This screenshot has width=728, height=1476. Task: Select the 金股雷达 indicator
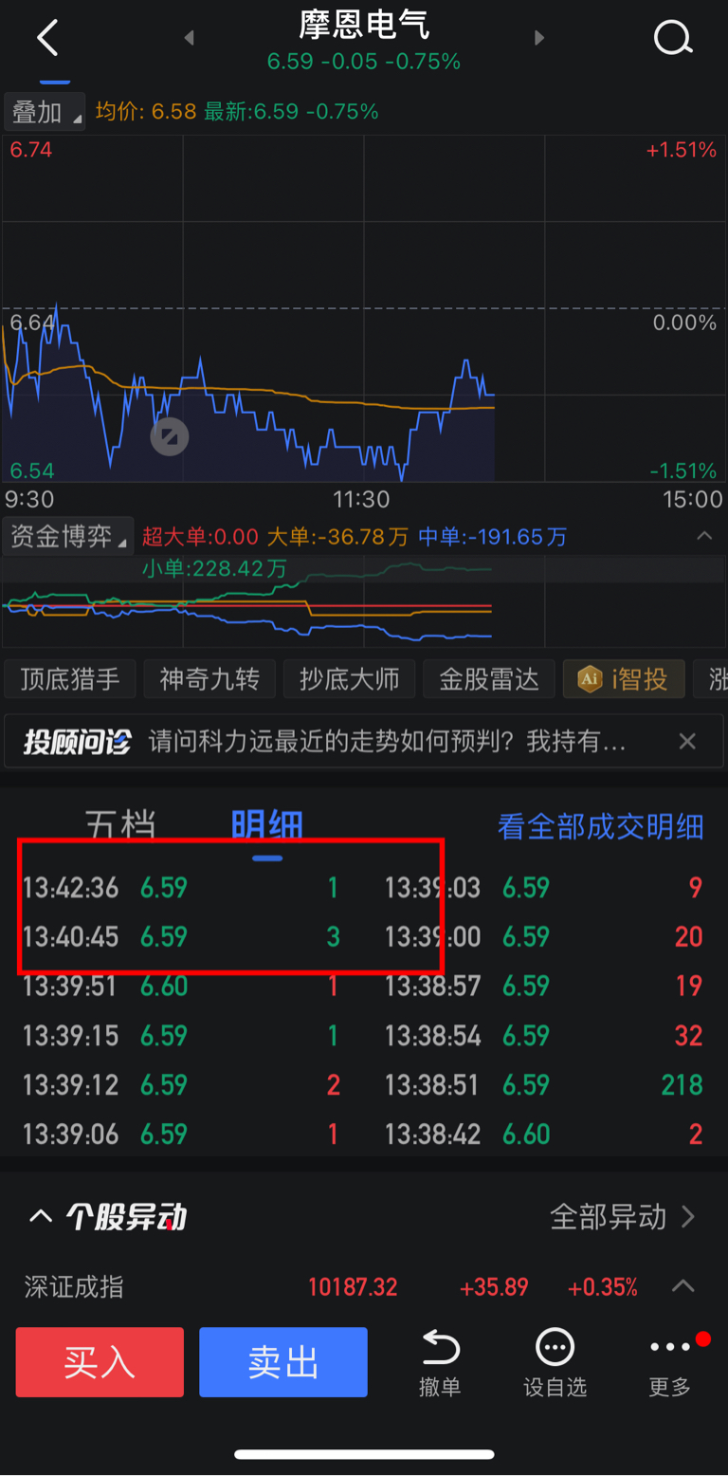[488, 679]
